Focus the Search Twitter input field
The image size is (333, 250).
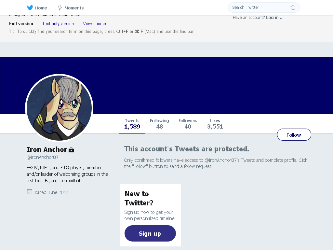(x=260, y=7)
